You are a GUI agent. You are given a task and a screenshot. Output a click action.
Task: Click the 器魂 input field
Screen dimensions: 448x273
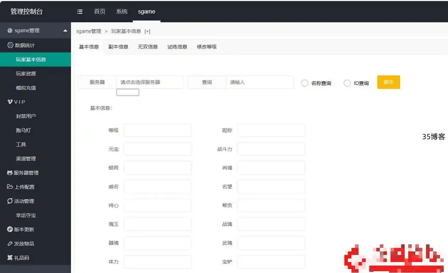click(x=158, y=243)
